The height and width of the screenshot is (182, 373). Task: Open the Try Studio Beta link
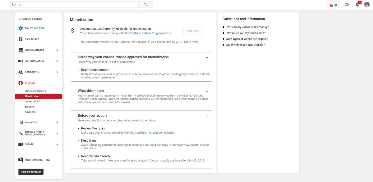click(35, 28)
